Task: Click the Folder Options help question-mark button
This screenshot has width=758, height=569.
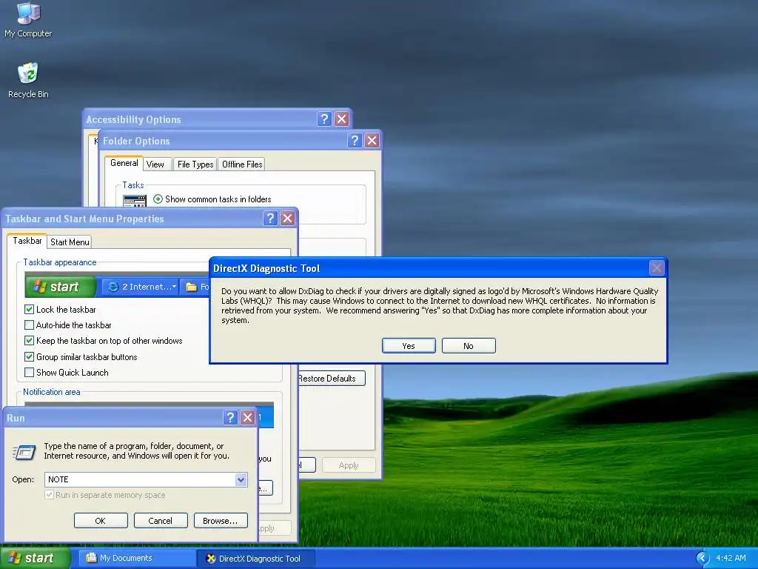Action: (355, 140)
